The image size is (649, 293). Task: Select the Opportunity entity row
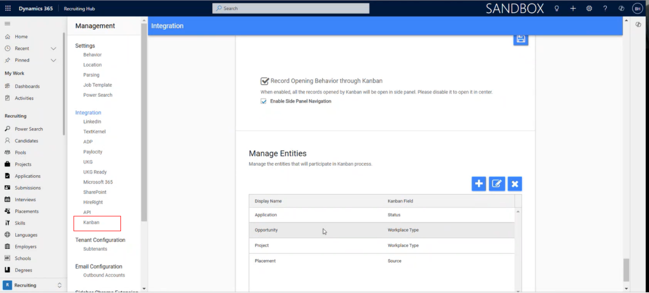382,230
